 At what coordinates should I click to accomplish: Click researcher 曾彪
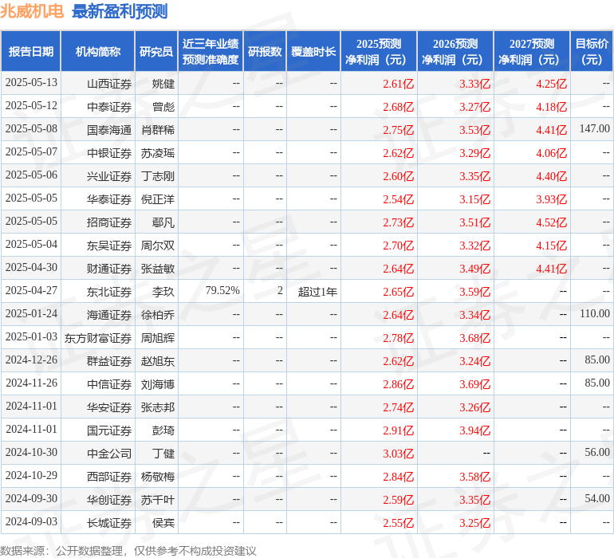coord(163,107)
